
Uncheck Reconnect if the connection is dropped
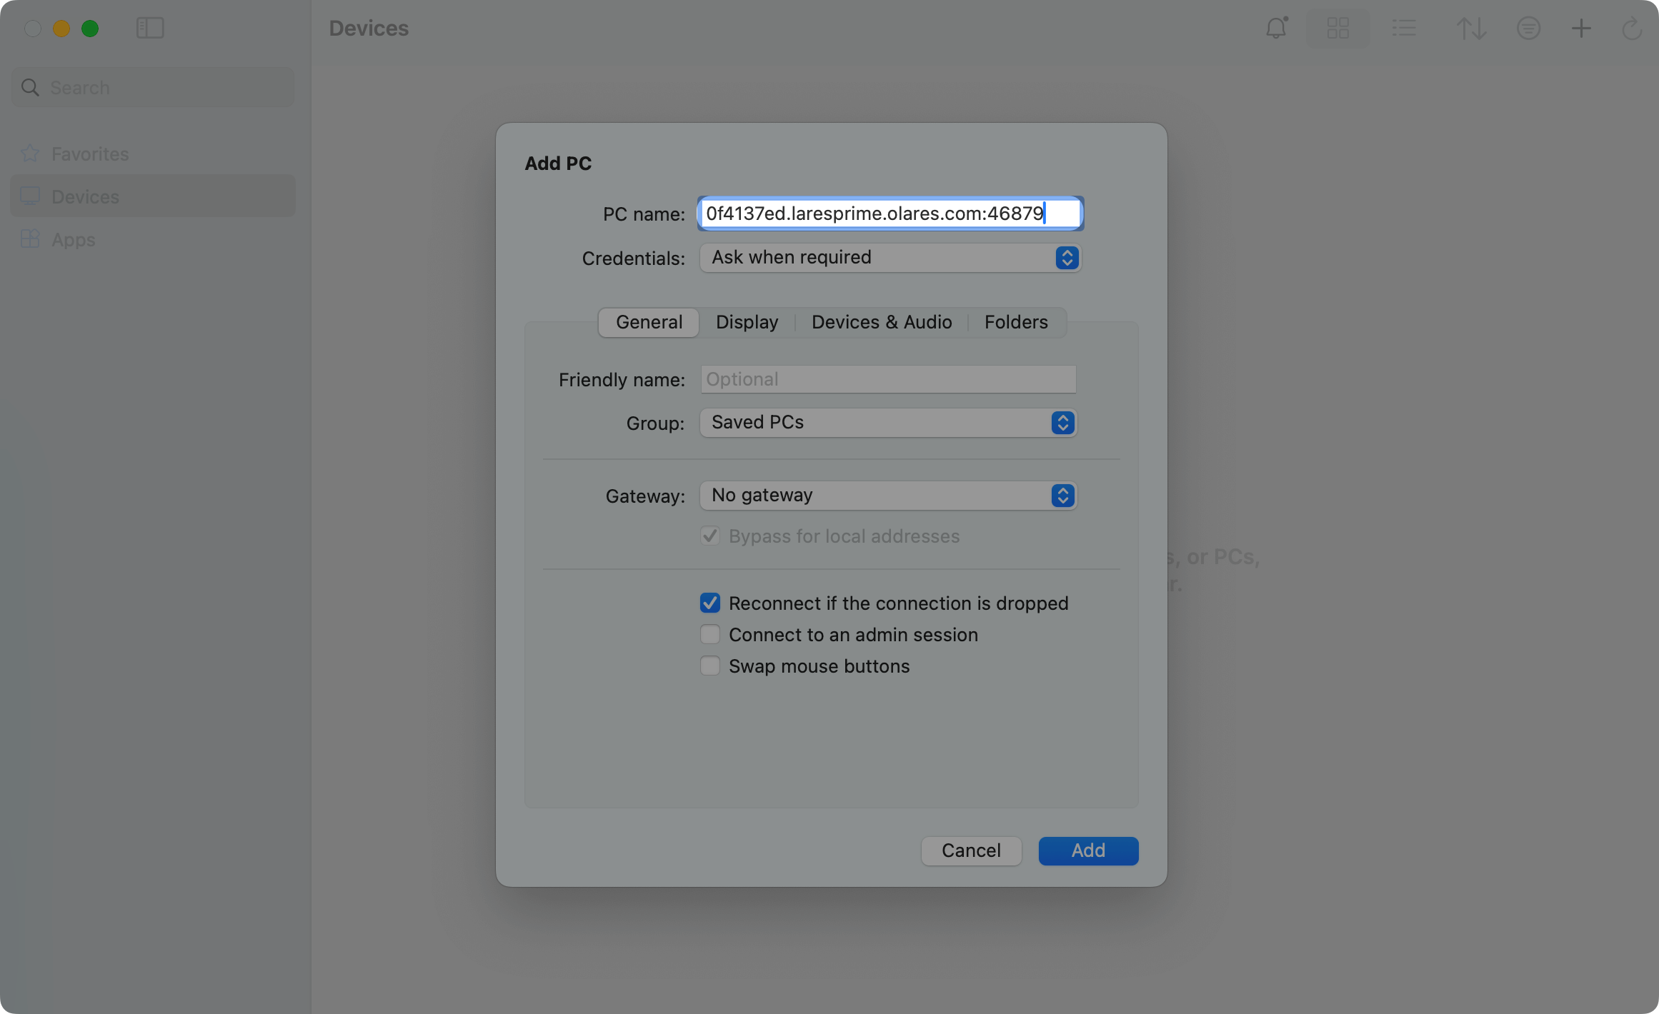coord(709,603)
